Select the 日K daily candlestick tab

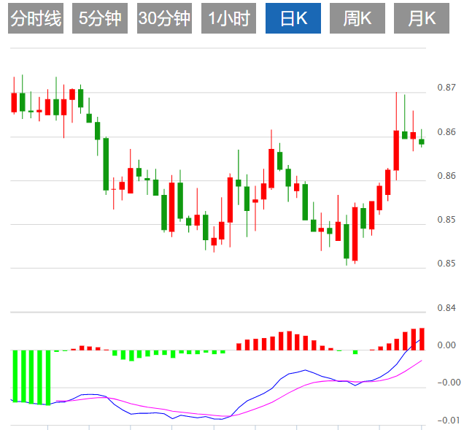coord(293,18)
